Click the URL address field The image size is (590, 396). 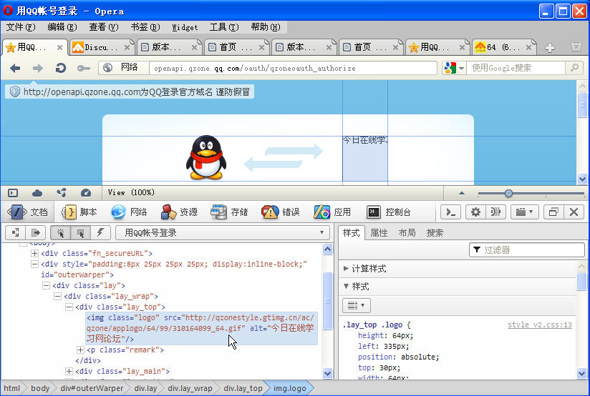294,68
